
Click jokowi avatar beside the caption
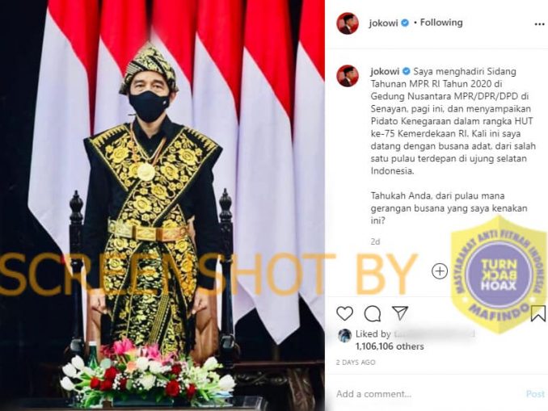coord(348,76)
